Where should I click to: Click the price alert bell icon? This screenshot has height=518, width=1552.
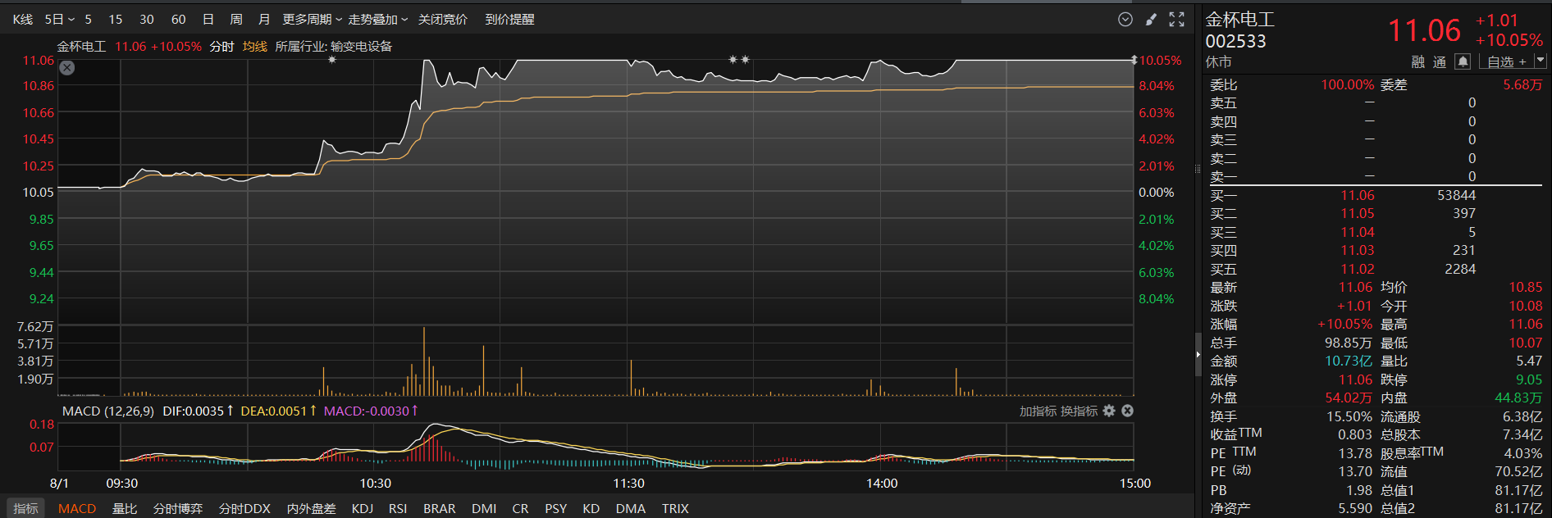(1462, 61)
